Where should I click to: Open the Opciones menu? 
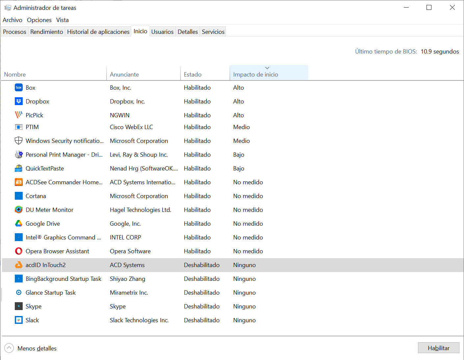pyautogui.click(x=39, y=20)
